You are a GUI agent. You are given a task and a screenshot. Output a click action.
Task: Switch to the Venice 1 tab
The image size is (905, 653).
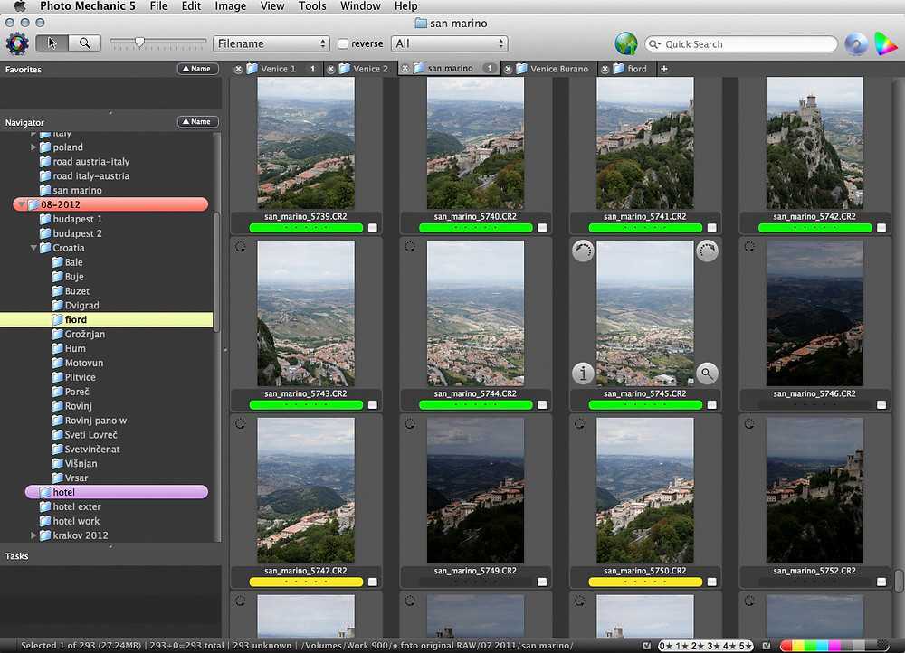[278, 69]
